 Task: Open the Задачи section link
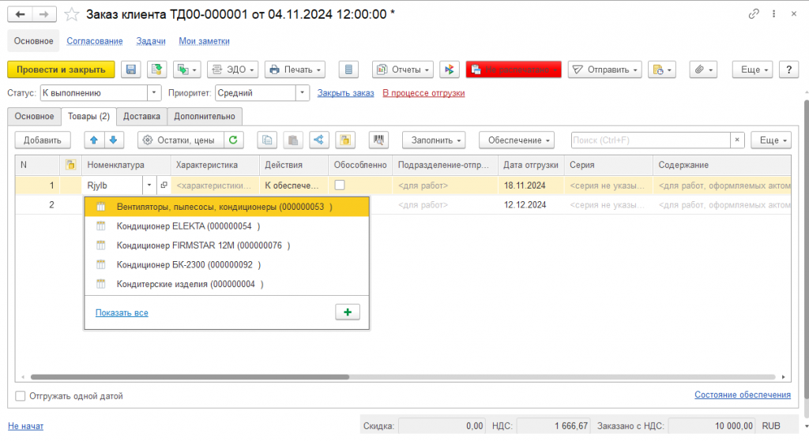coord(151,41)
